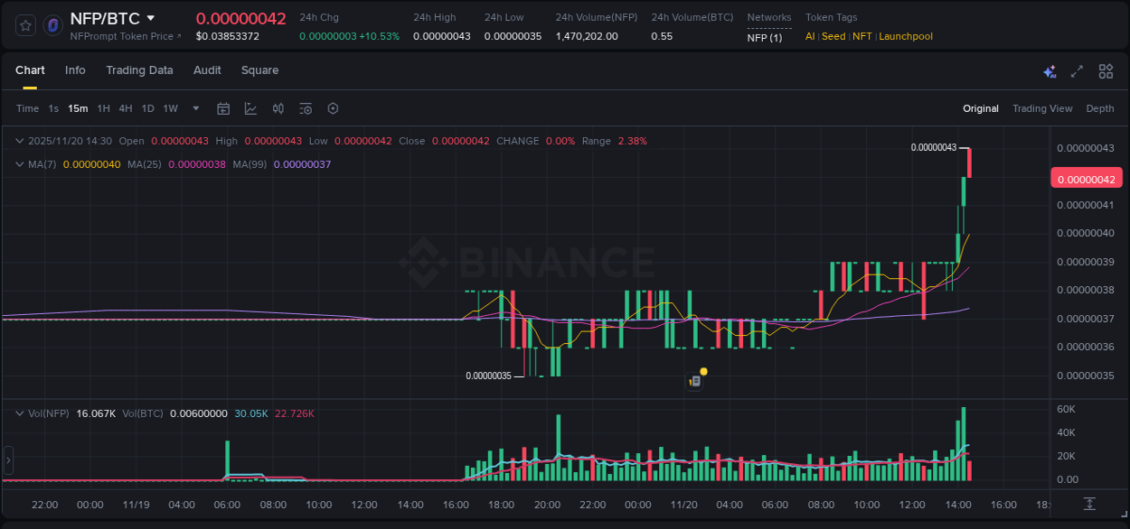
Task: Click the candlestick OHLC display icon
Action: click(x=278, y=108)
